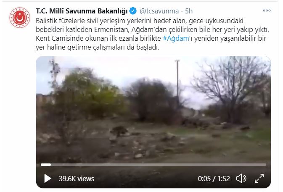The image size is (283, 192).
Task: Open the #Ağdam hashtag link
Action: [x=176, y=38]
